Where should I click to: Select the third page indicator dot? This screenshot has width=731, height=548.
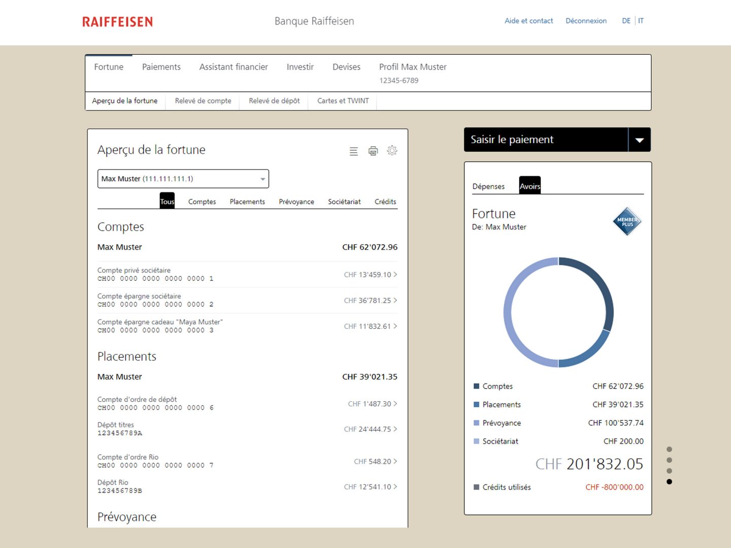[x=669, y=471]
